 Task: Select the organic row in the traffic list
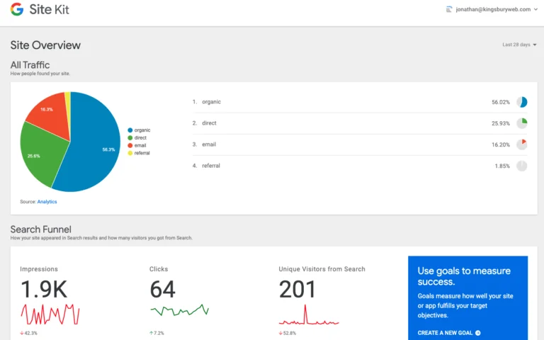click(x=360, y=102)
